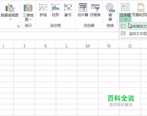This screenshot has width=147, height=116.
Task: Click the 文本框 text box icon
Action: 125,7
